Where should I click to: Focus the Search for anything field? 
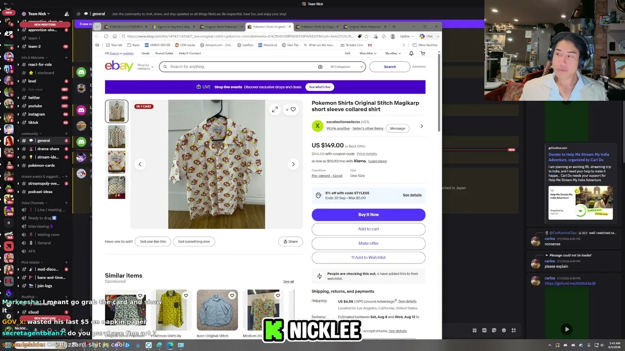point(243,67)
